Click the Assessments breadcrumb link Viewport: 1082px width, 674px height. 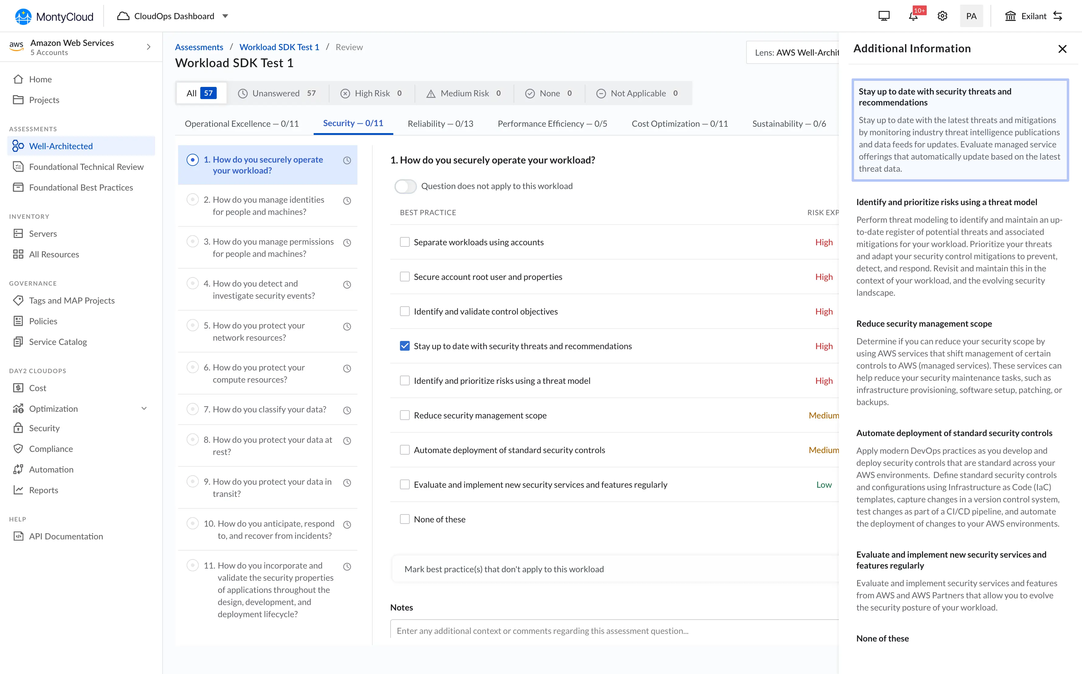pyautogui.click(x=199, y=47)
